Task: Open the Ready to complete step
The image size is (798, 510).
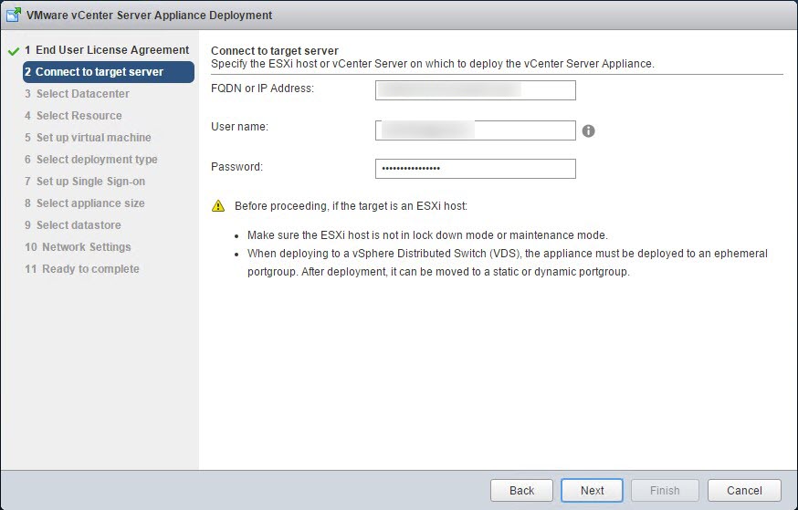Action: pos(82,268)
